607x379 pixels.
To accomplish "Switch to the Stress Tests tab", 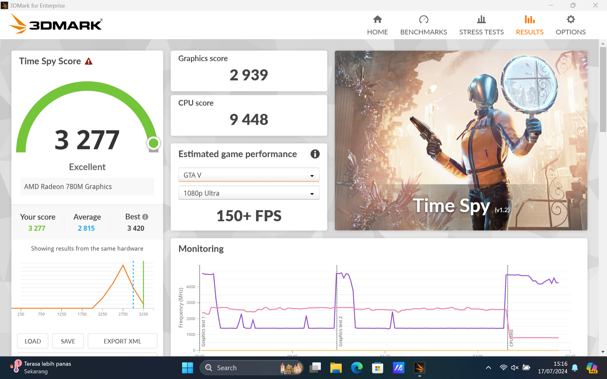I will (x=481, y=25).
